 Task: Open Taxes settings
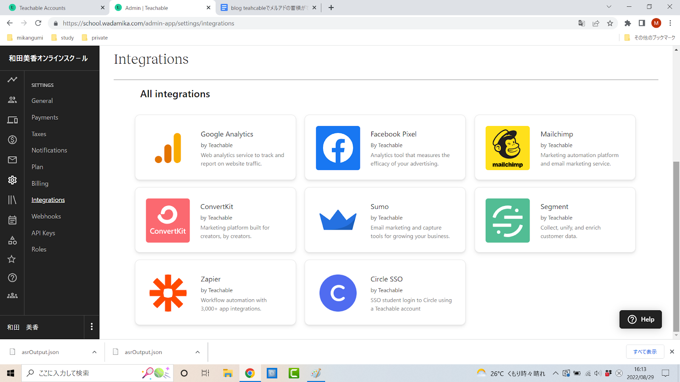click(x=39, y=134)
